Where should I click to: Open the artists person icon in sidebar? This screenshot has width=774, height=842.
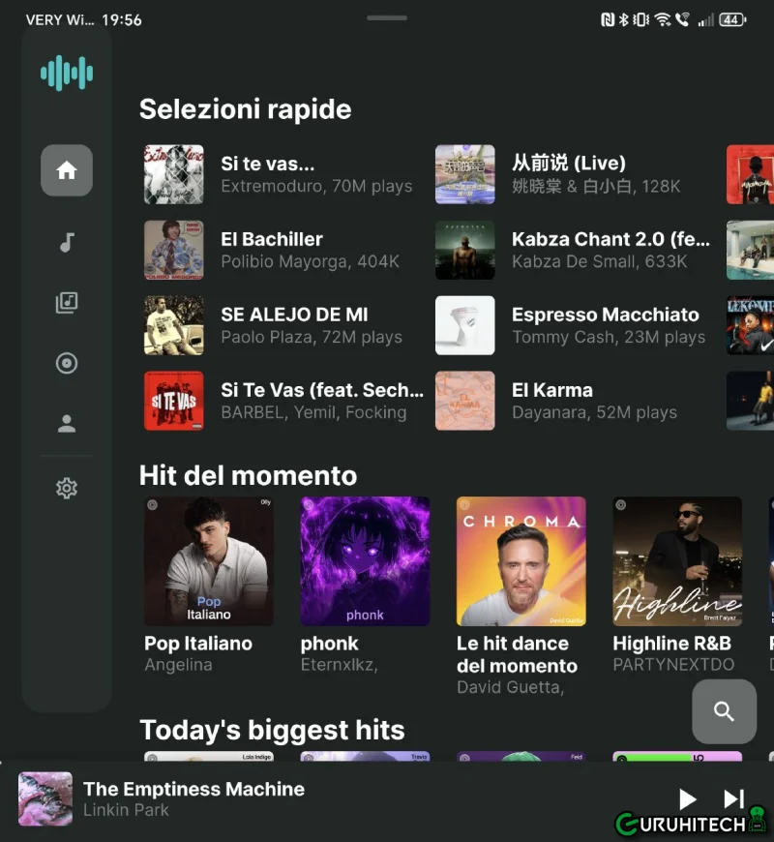click(x=67, y=424)
